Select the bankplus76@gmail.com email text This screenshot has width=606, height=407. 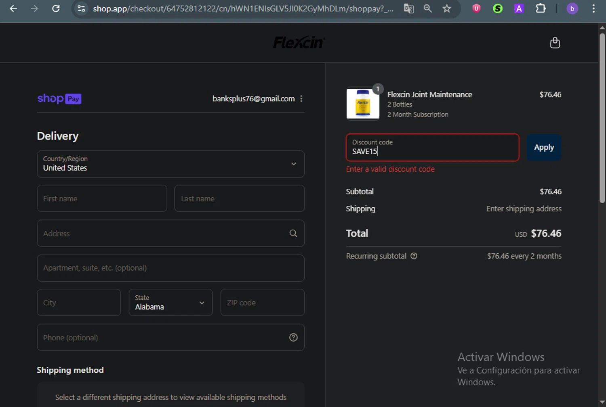[x=254, y=99]
